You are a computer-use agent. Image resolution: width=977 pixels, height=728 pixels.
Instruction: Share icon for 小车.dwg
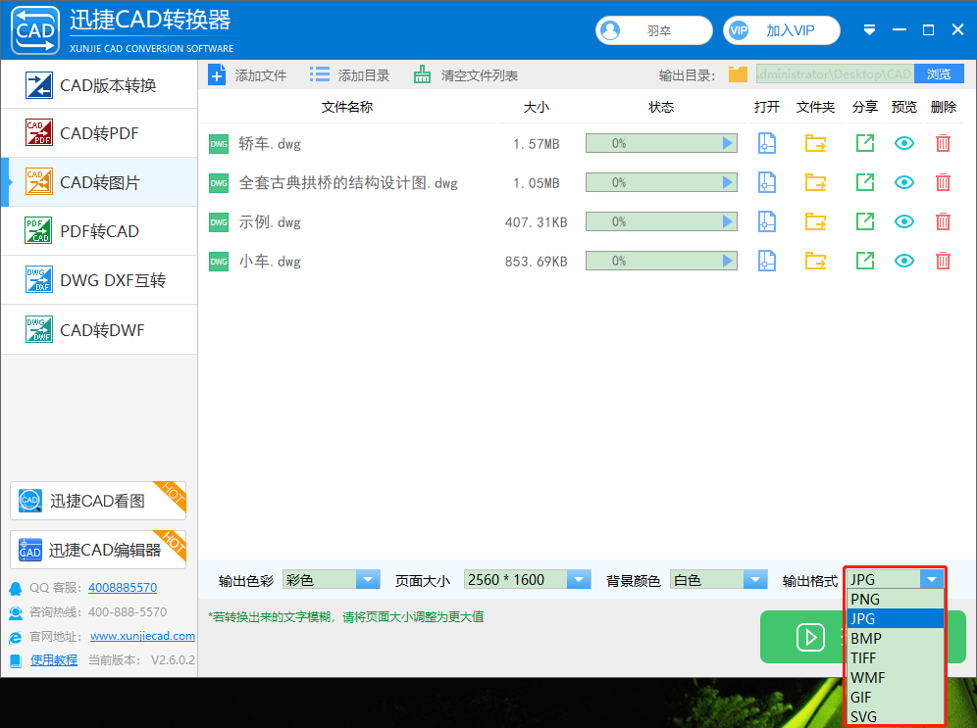865,262
